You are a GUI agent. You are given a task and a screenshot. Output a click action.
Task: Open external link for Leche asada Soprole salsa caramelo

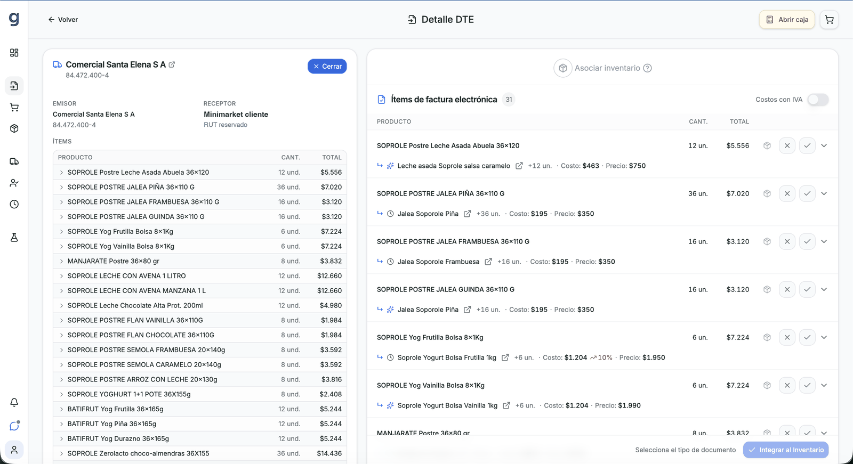coord(519,166)
